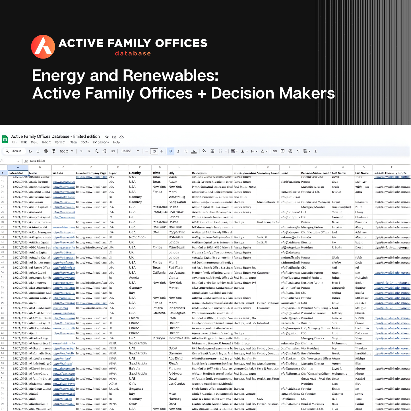The height and width of the screenshot is (411, 411).
Task: Open the Data menu
Action: click(73, 142)
